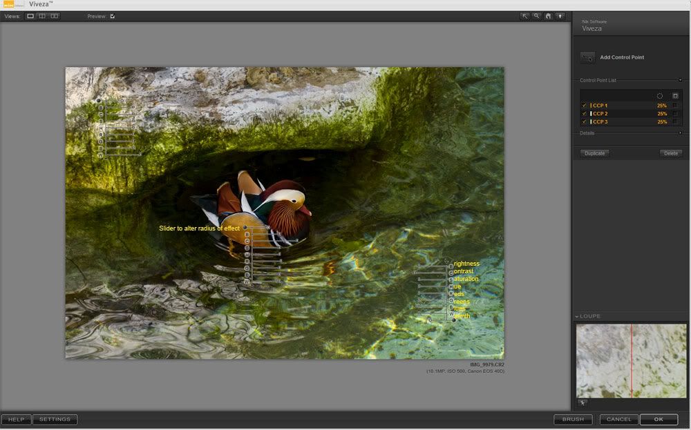The height and width of the screenshot is (430, 691).
Task: Activate the zoom magnifier tool
Action: pyautogui.click(x=537, y=16)
